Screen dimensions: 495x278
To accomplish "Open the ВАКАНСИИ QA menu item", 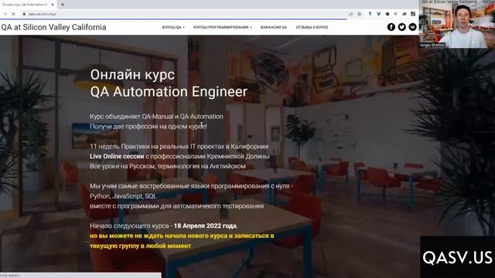I will tap(273, 28).
